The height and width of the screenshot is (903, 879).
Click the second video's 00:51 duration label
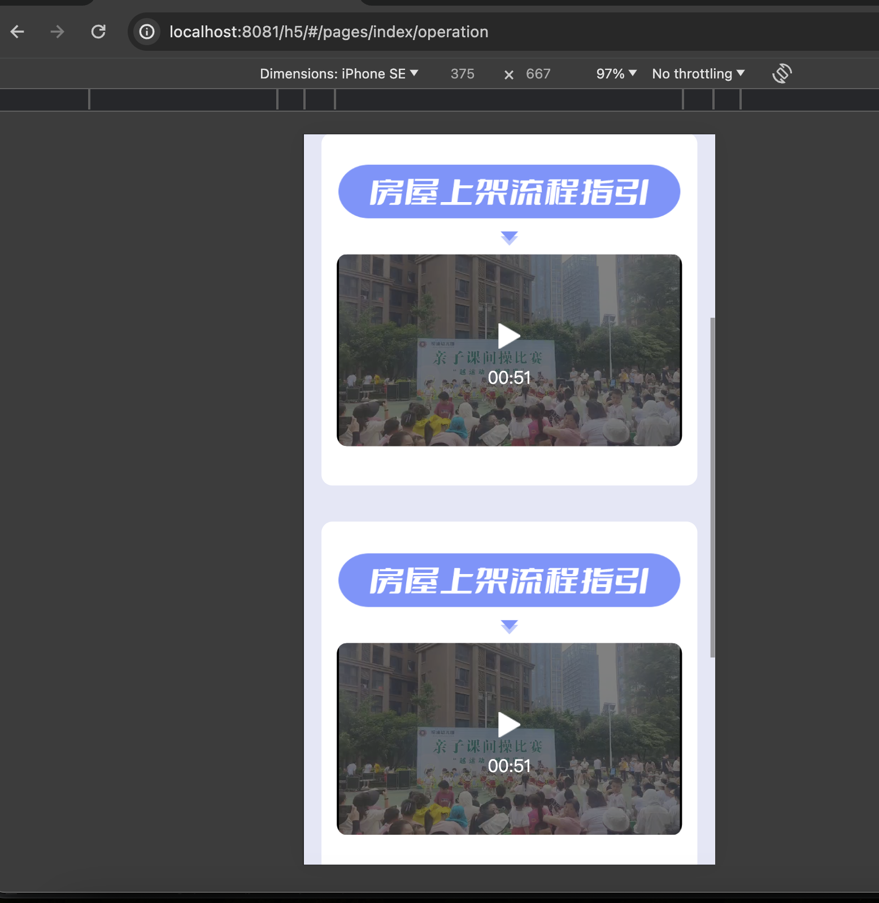click(509, 766)
